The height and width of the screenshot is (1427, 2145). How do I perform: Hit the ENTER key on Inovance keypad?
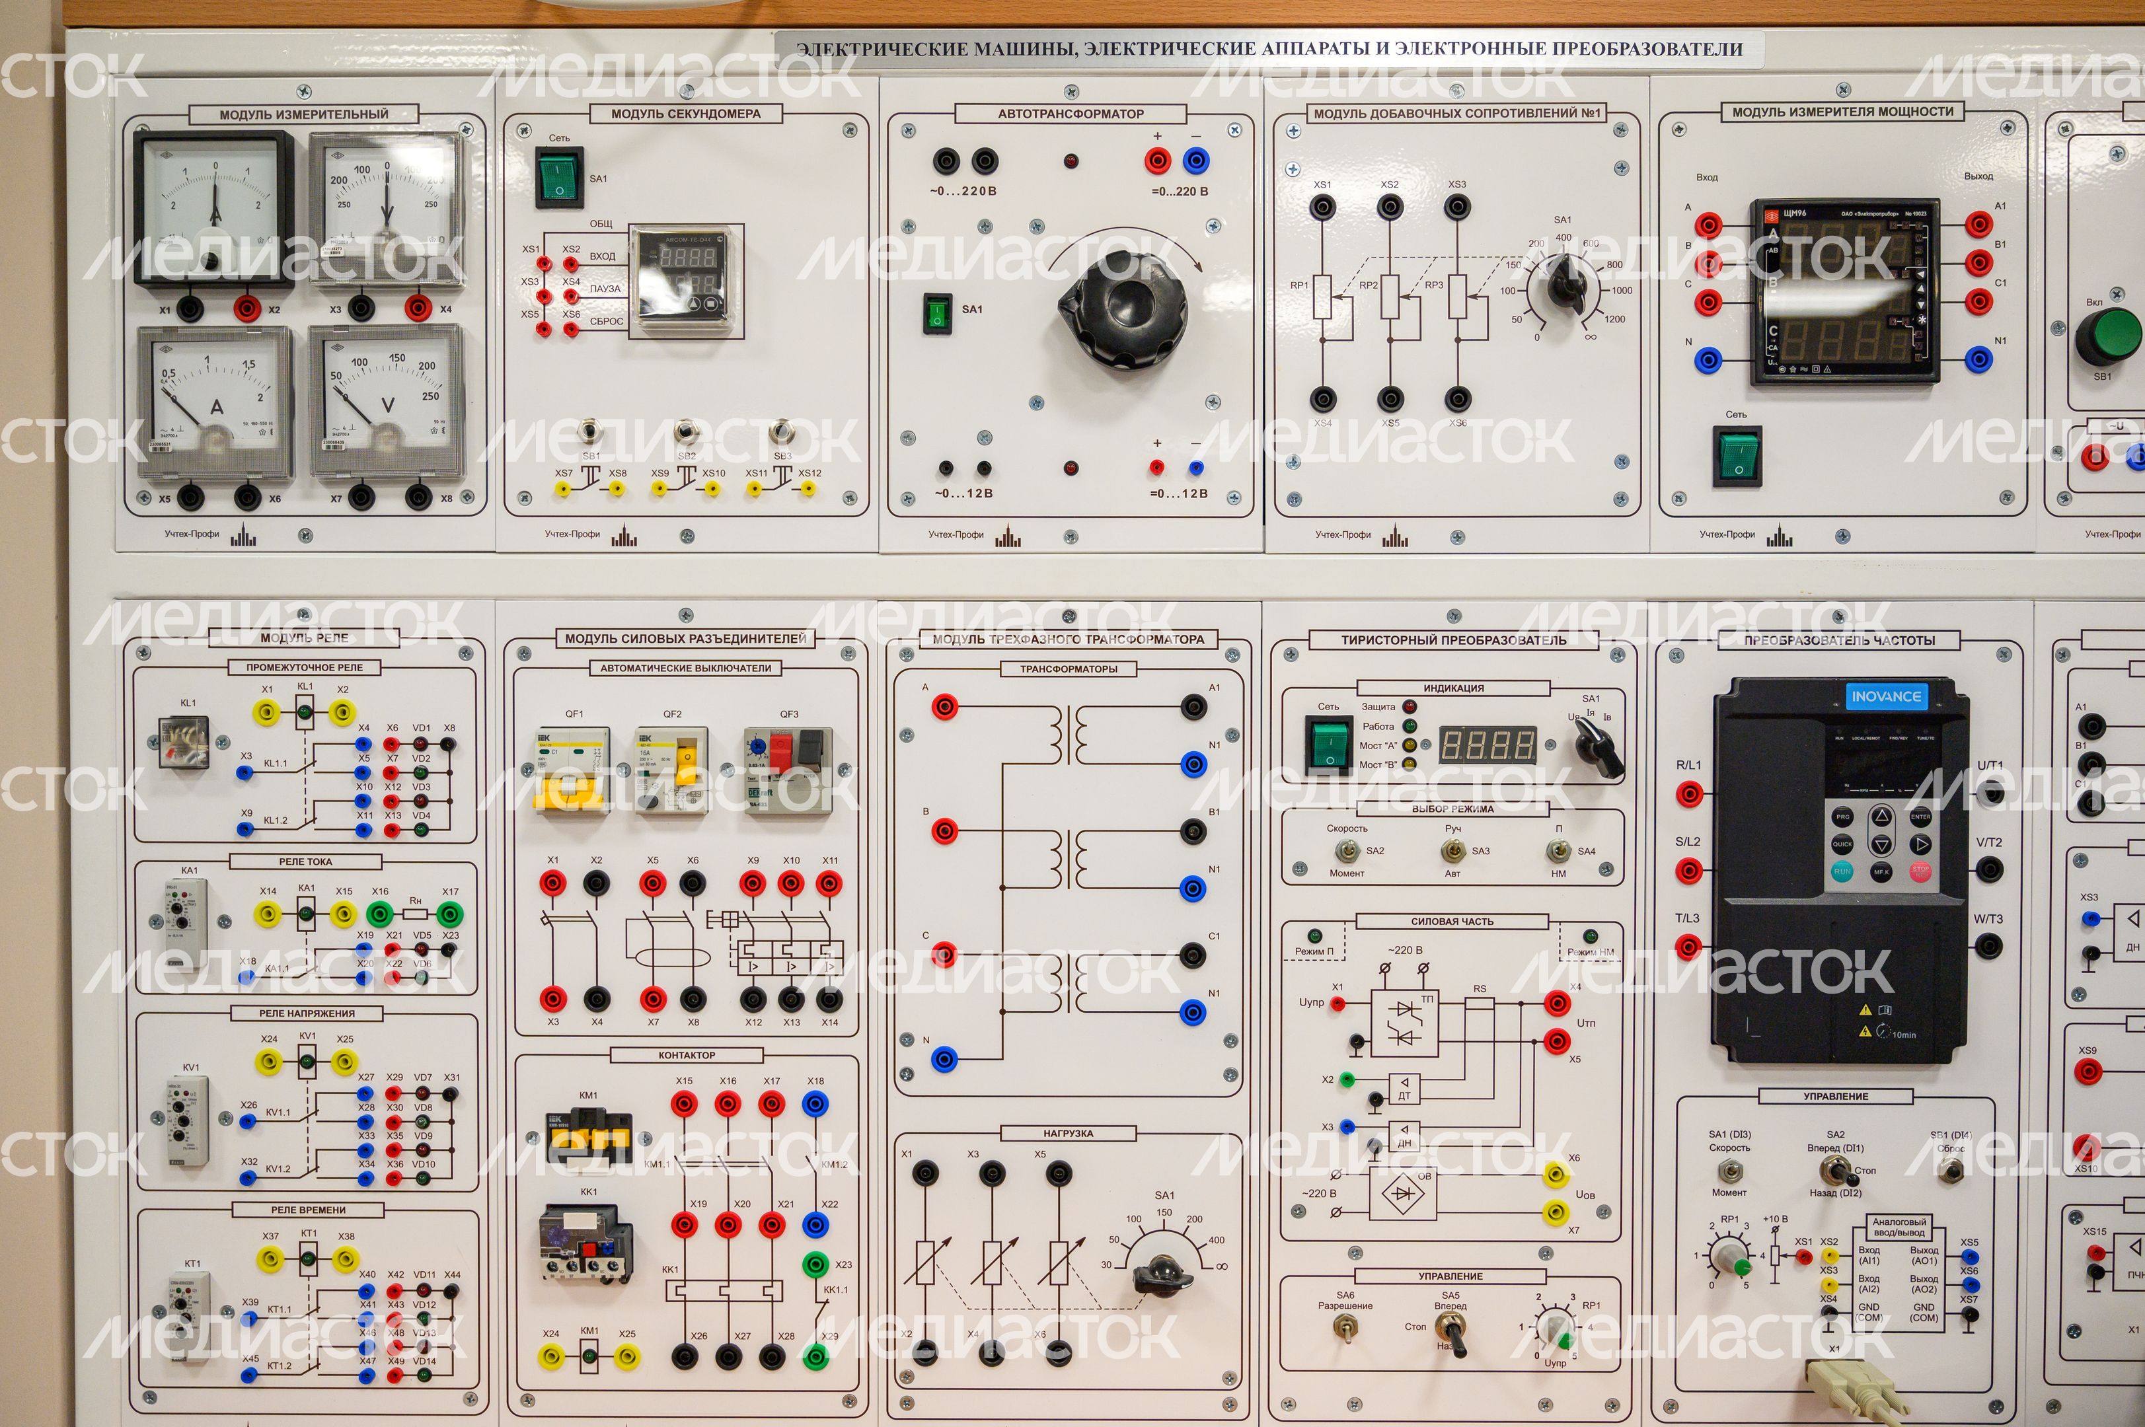pyautogui.click(x=1920, y=817)
